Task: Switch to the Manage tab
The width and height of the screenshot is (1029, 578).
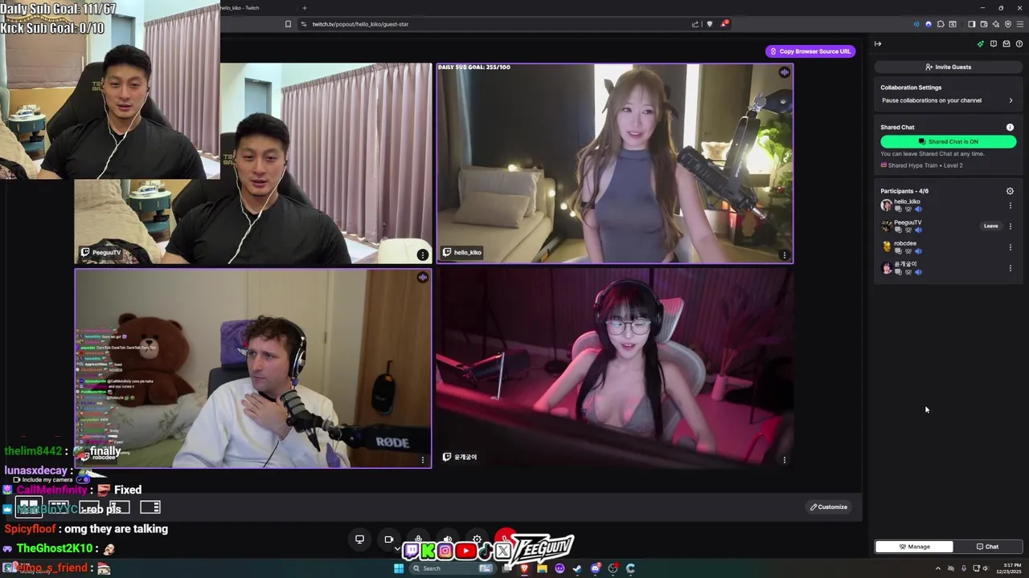Action: click(x=914, y=547)
